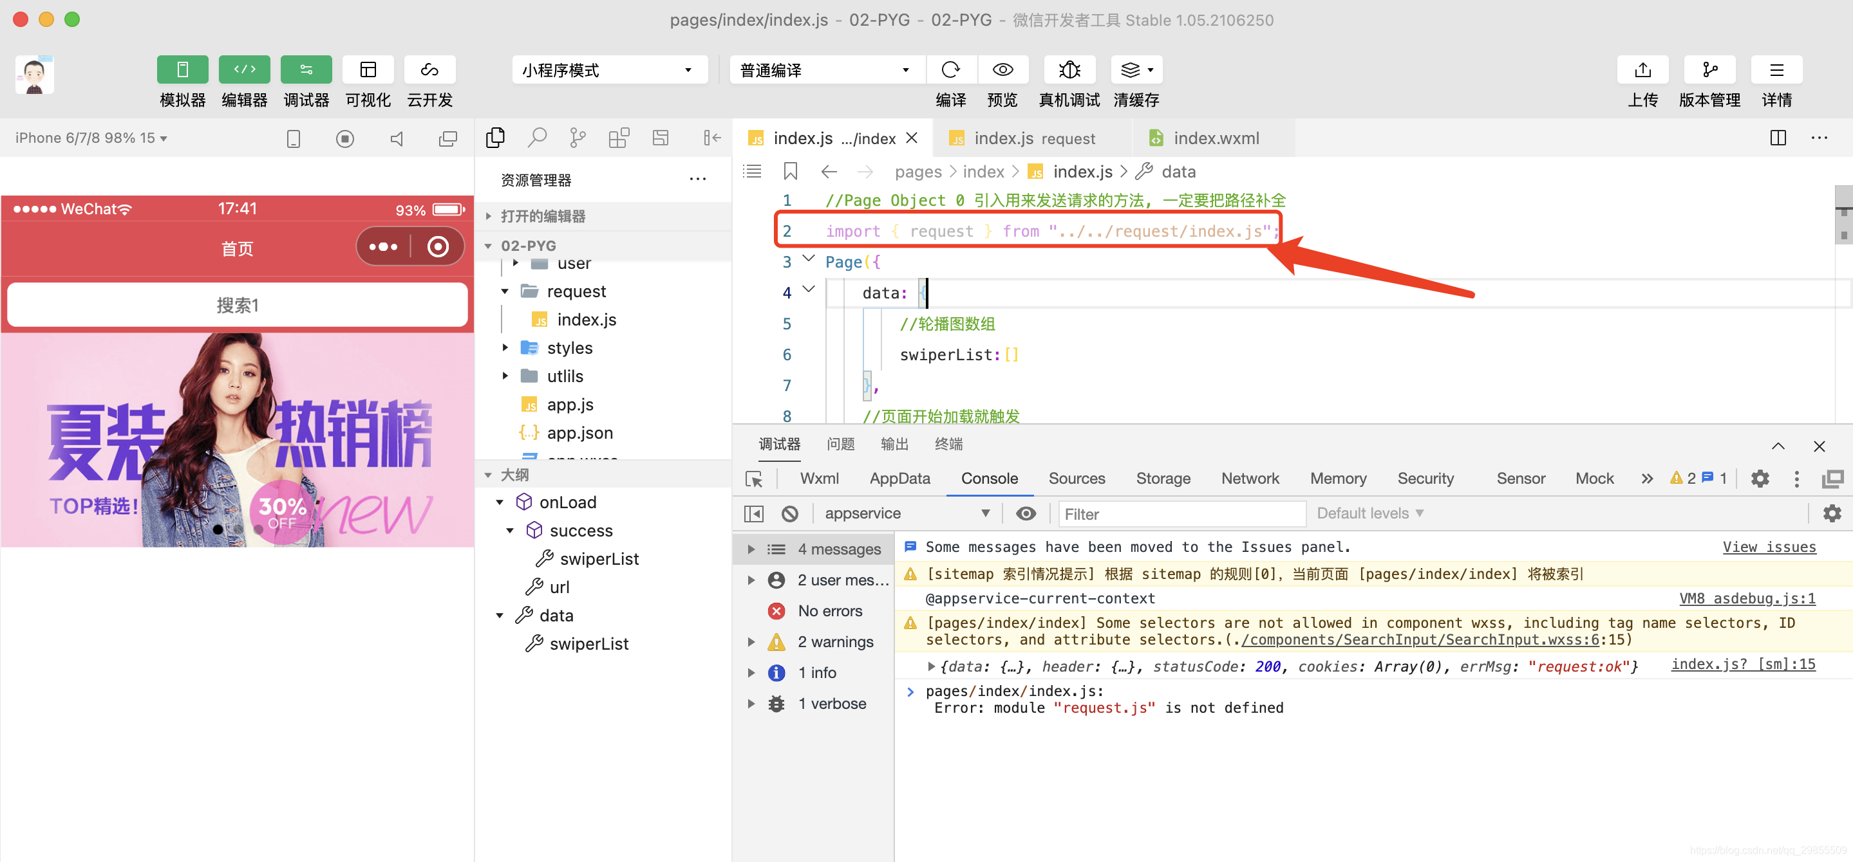Expand the 2 warnings group in console sidebar
The width and height of the screenshot is (1853, 862).
point(752,641)
